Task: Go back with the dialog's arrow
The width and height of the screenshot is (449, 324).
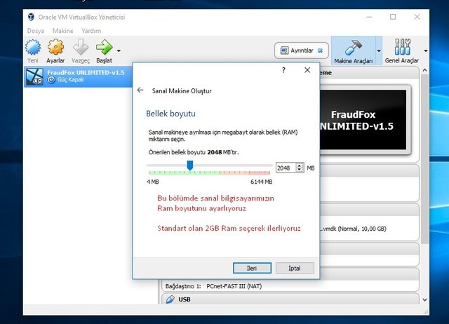Action: (140, 90)
